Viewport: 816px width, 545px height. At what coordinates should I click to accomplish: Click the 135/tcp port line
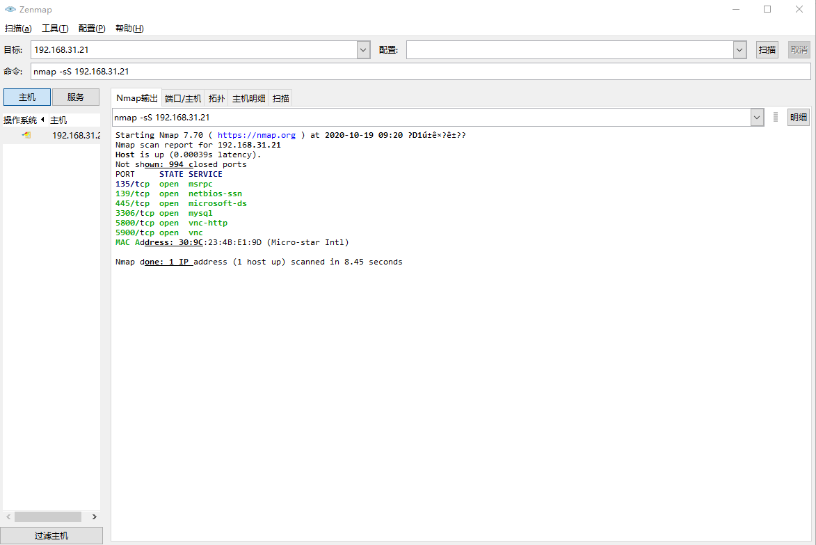(x=164, y=184)
